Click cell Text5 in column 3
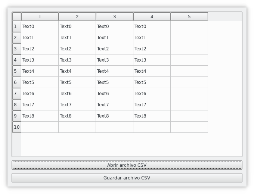254x194 pixels. click(x=115, y=82)
